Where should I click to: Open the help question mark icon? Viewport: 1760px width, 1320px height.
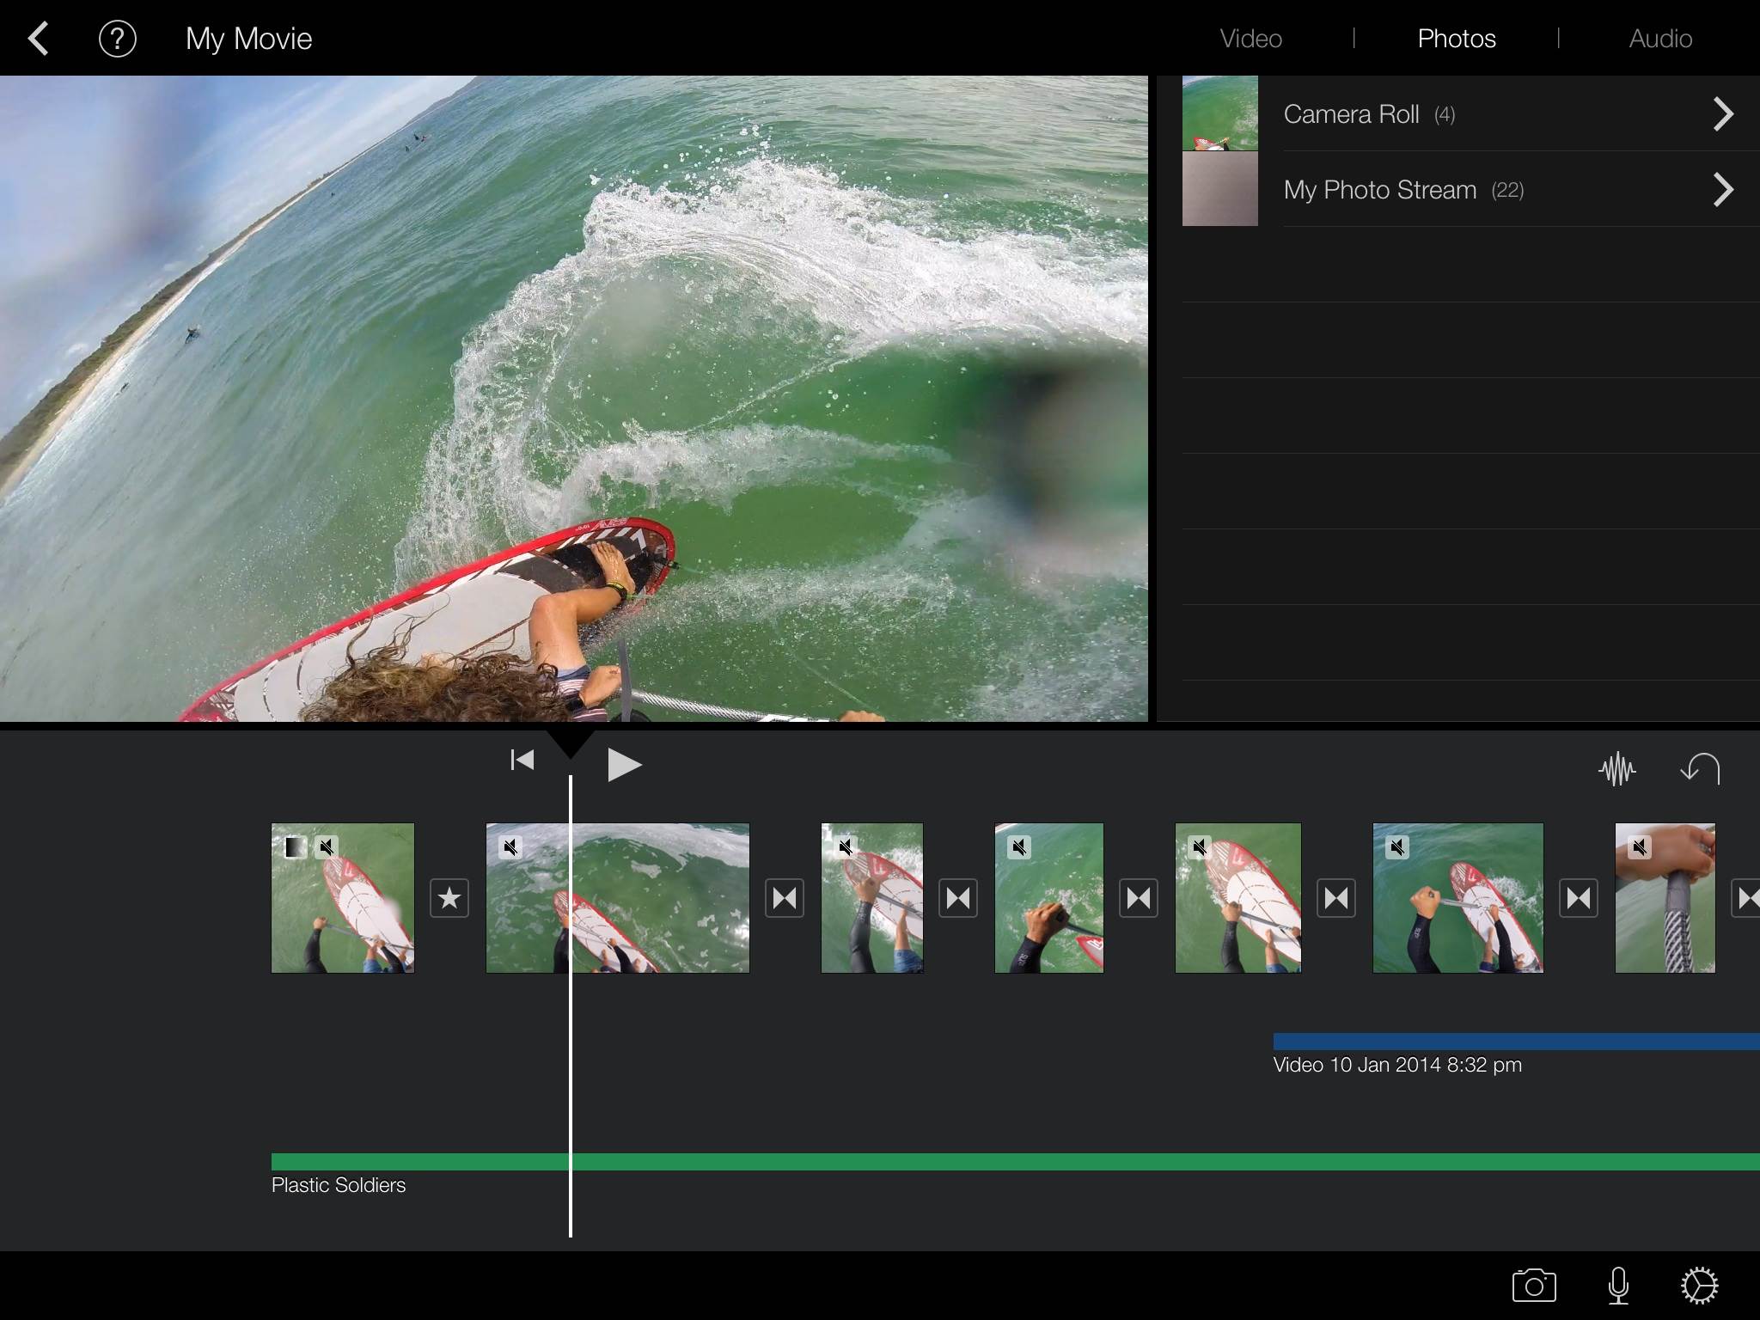[x=118, y=39]
